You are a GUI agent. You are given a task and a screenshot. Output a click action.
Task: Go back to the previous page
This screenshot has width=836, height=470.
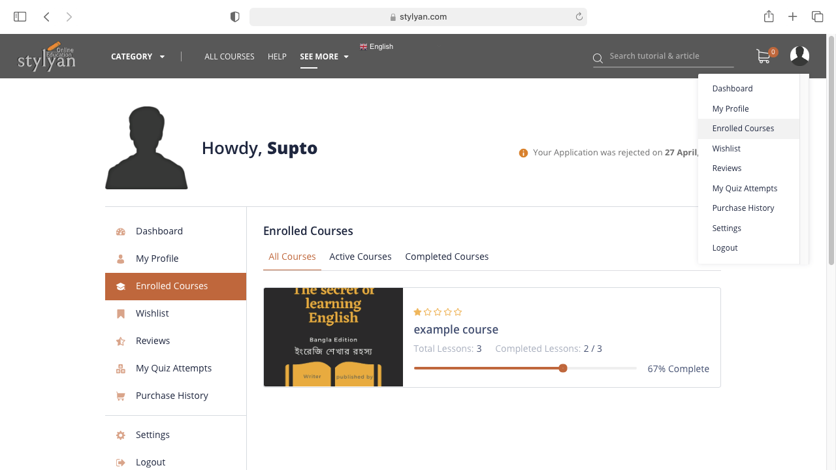(46, 17)
